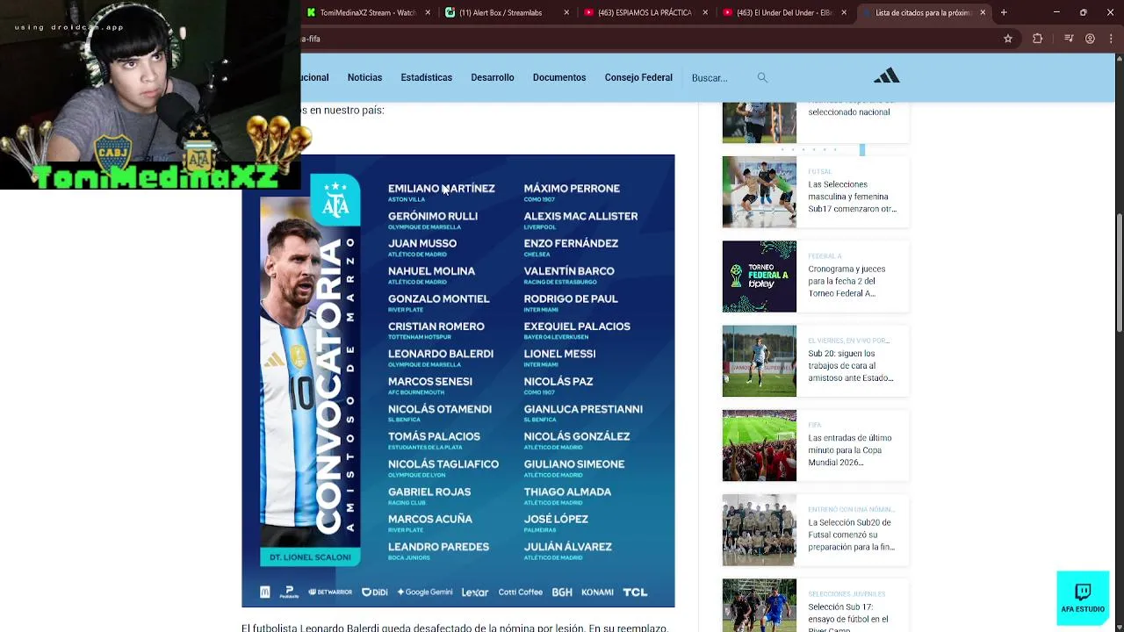The width and height of the screenshot is (1124, 632).
Task: Open the Desarrollo menu item
Action: (x=492, y=77)
